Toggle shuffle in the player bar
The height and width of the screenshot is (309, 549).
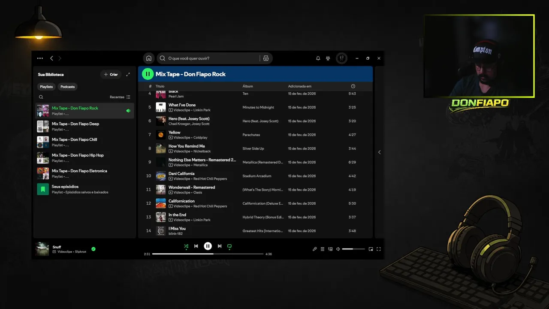(x=186, y=246)
